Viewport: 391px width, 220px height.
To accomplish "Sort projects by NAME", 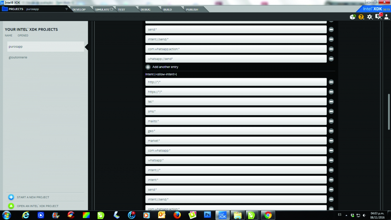I will tap(9, 35).
